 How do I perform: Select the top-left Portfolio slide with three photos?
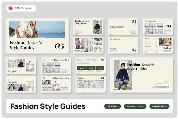[x=21, y=66]
